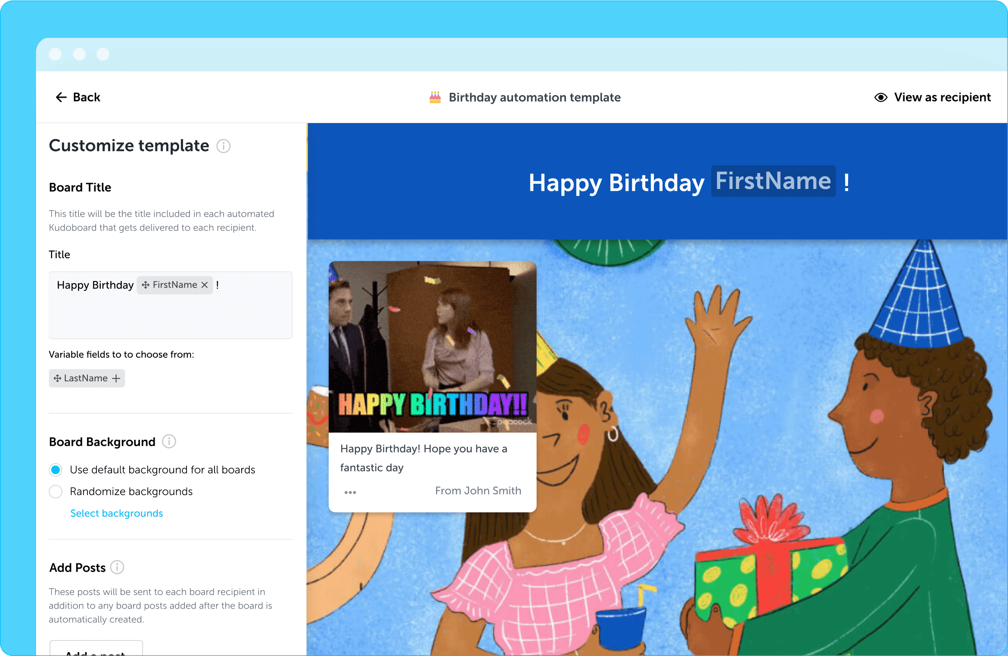The height and width of the screenshot is (656, 1008).
Task: Click info icon beside Customize template
Action: pyautogui.click(x=223, y=146)
